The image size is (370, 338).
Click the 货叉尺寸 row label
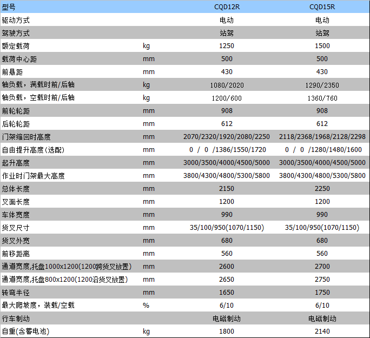tap(16, 228)
